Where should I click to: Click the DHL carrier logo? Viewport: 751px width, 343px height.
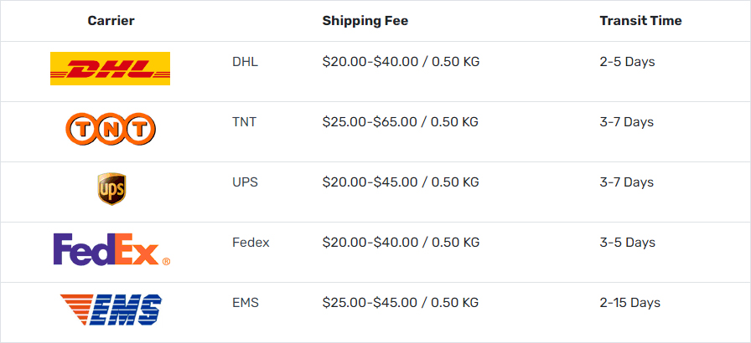pyautogui.click(x=110, y=69)
